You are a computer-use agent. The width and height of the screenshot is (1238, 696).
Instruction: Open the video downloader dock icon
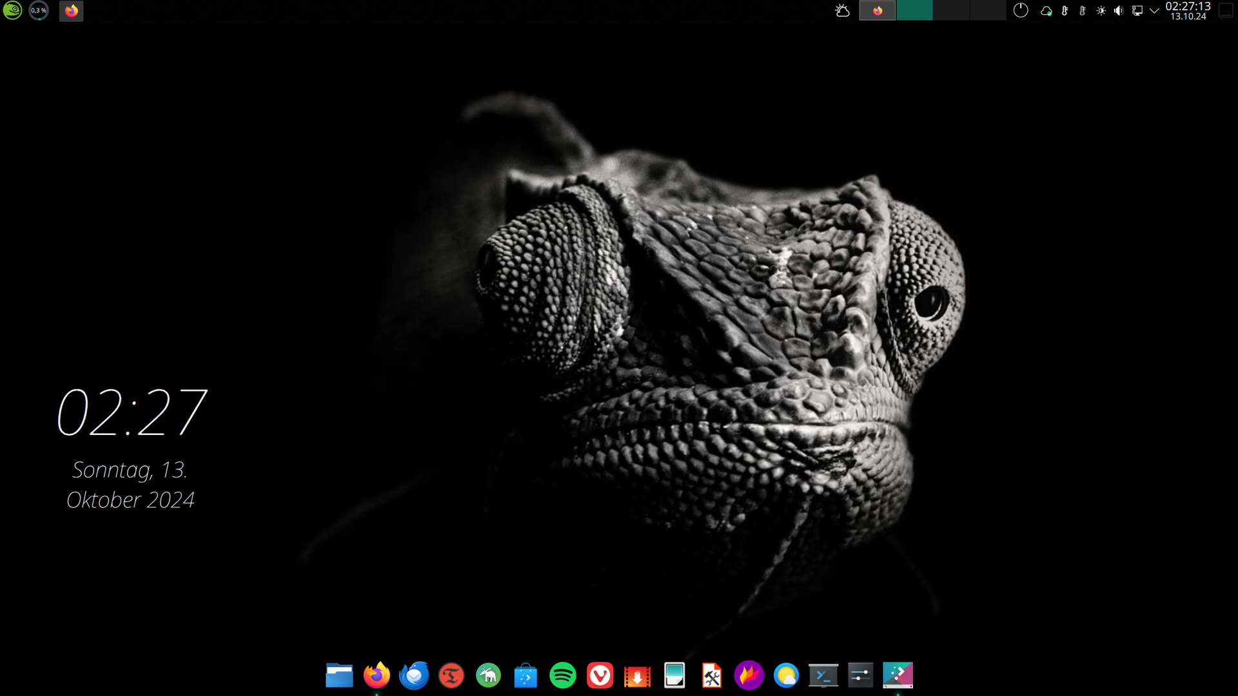tap(637, 675)
